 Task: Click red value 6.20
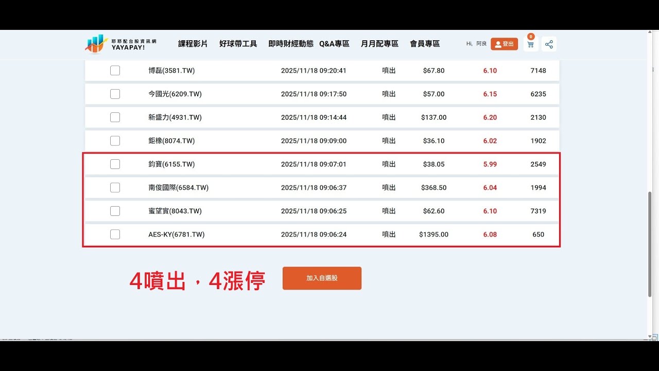[x=490, y=117]
